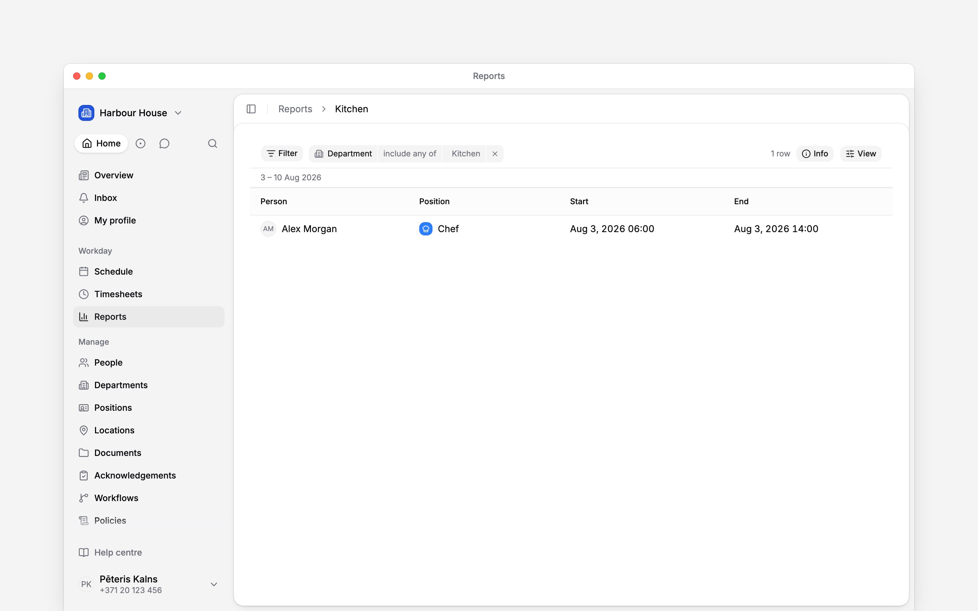Open Inbox in the sidebar
This screenshot has width=978, height=611.
pyautogui.click(x=148, y=198)
